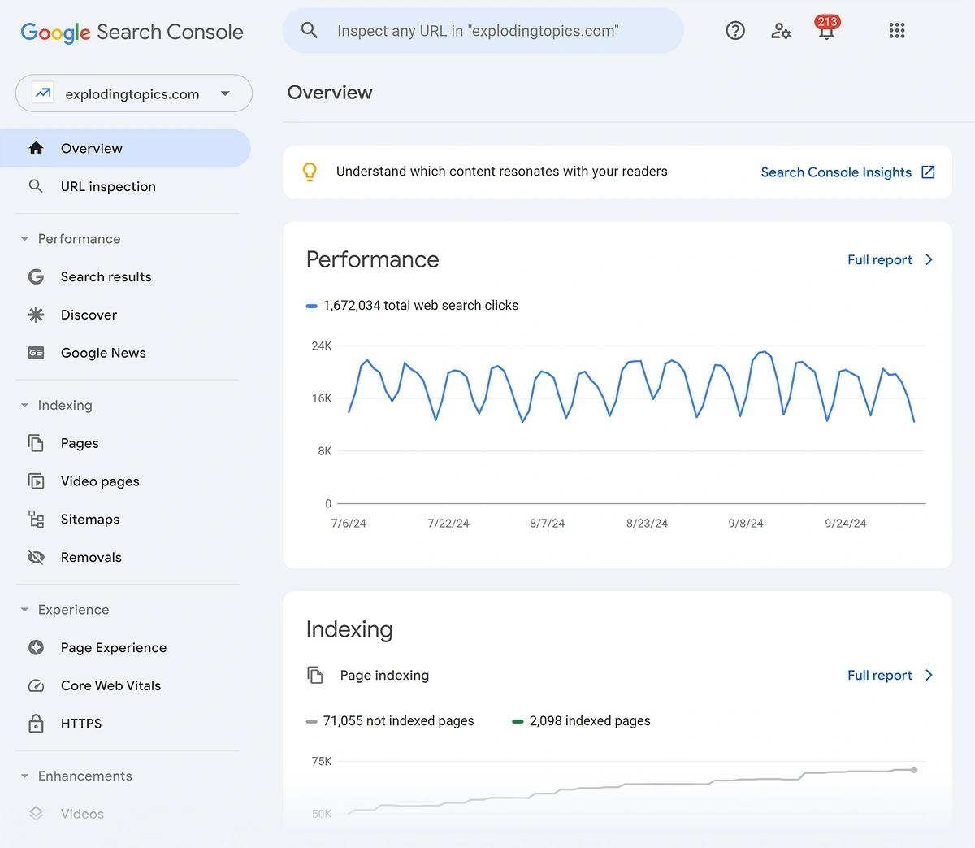This screenshot has height=848, width=975.
Task: Collapse the Performance sidebar section
Action: tap(24, 239)
